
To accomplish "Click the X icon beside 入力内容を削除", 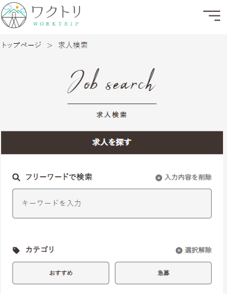I will pyautogui.click(x=159, y=178).
